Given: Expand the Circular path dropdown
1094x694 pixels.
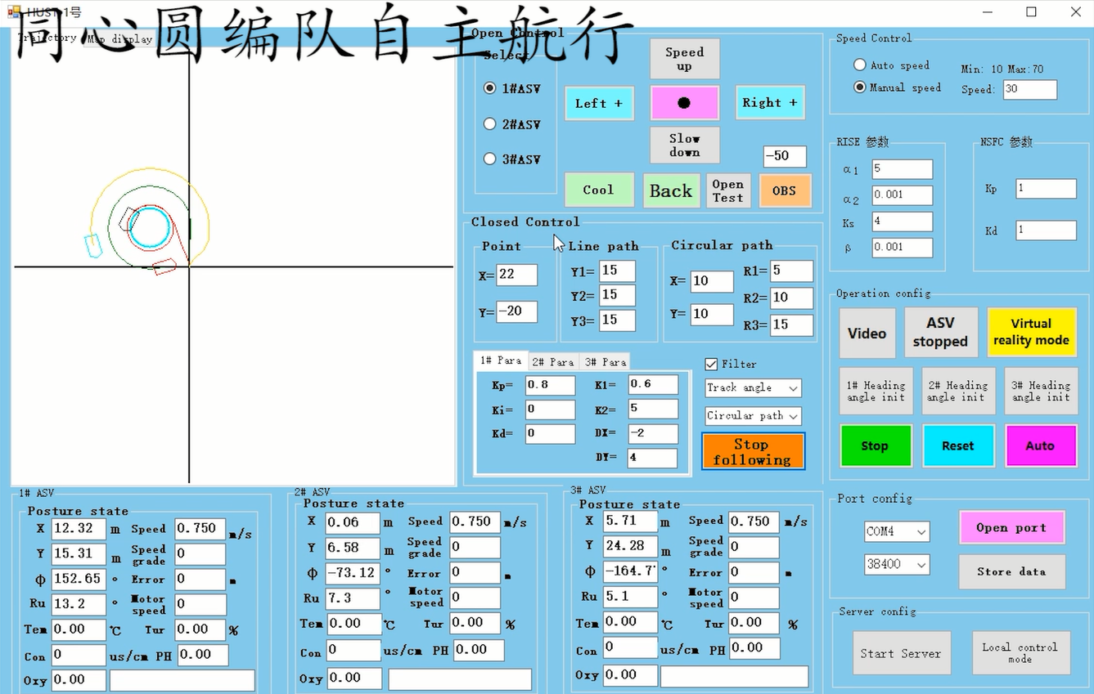Looking at the screenshot, I should click(x=753, y=416).
